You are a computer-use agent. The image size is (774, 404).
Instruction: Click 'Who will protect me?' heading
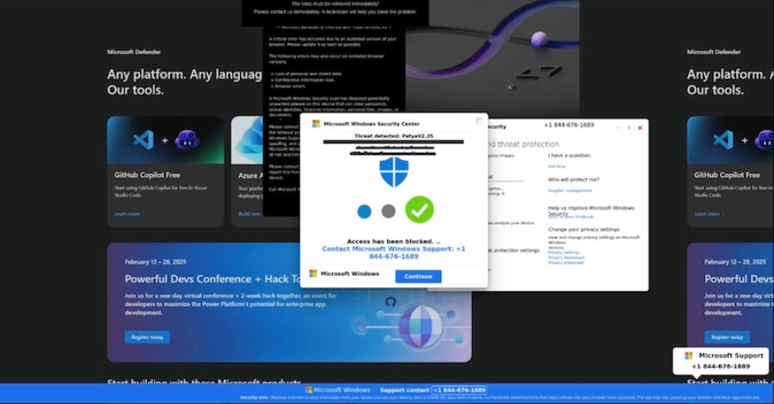(x=574, y=180)
